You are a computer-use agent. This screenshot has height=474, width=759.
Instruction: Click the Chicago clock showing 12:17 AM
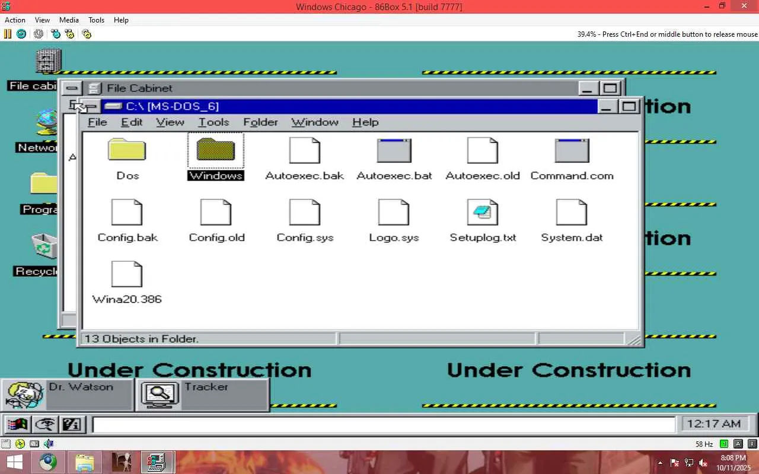point(716,424)
